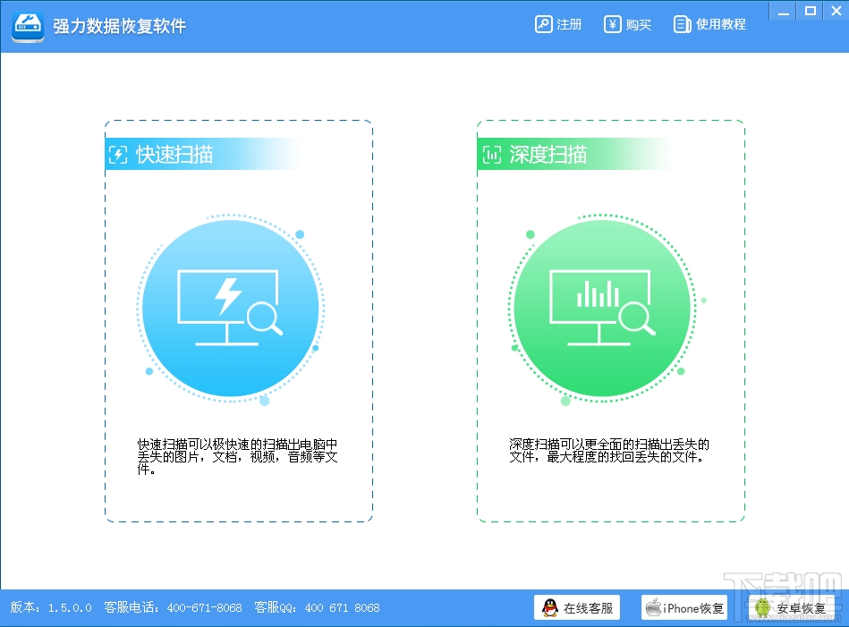Click the app logo icon in title bar
Viewport: 849px width, 627px height.
pyautogui.click(x=28, y=26)
